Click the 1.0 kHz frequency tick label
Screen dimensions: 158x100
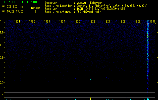[x=2, y=45]
